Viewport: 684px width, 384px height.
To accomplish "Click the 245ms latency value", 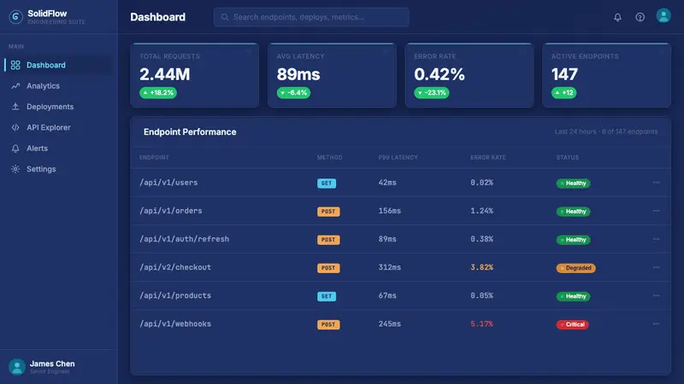I will (x=390, y=324).
